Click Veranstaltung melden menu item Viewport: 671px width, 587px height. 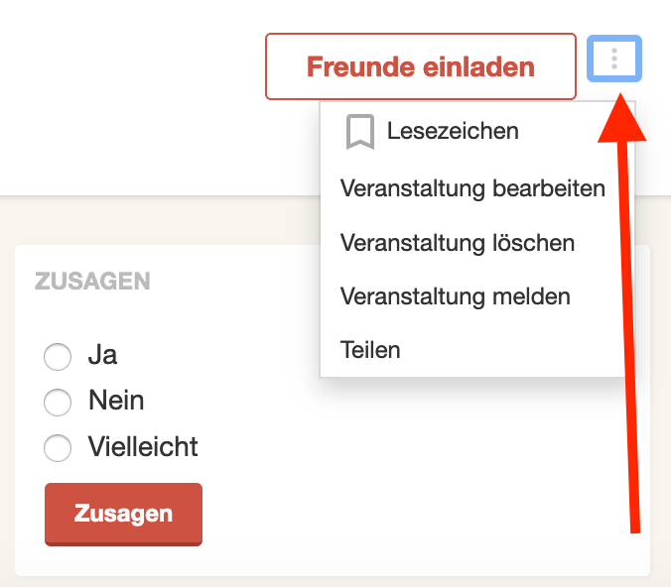click(455, 295)
